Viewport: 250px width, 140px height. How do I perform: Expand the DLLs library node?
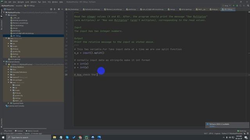[x=9, y=70]
